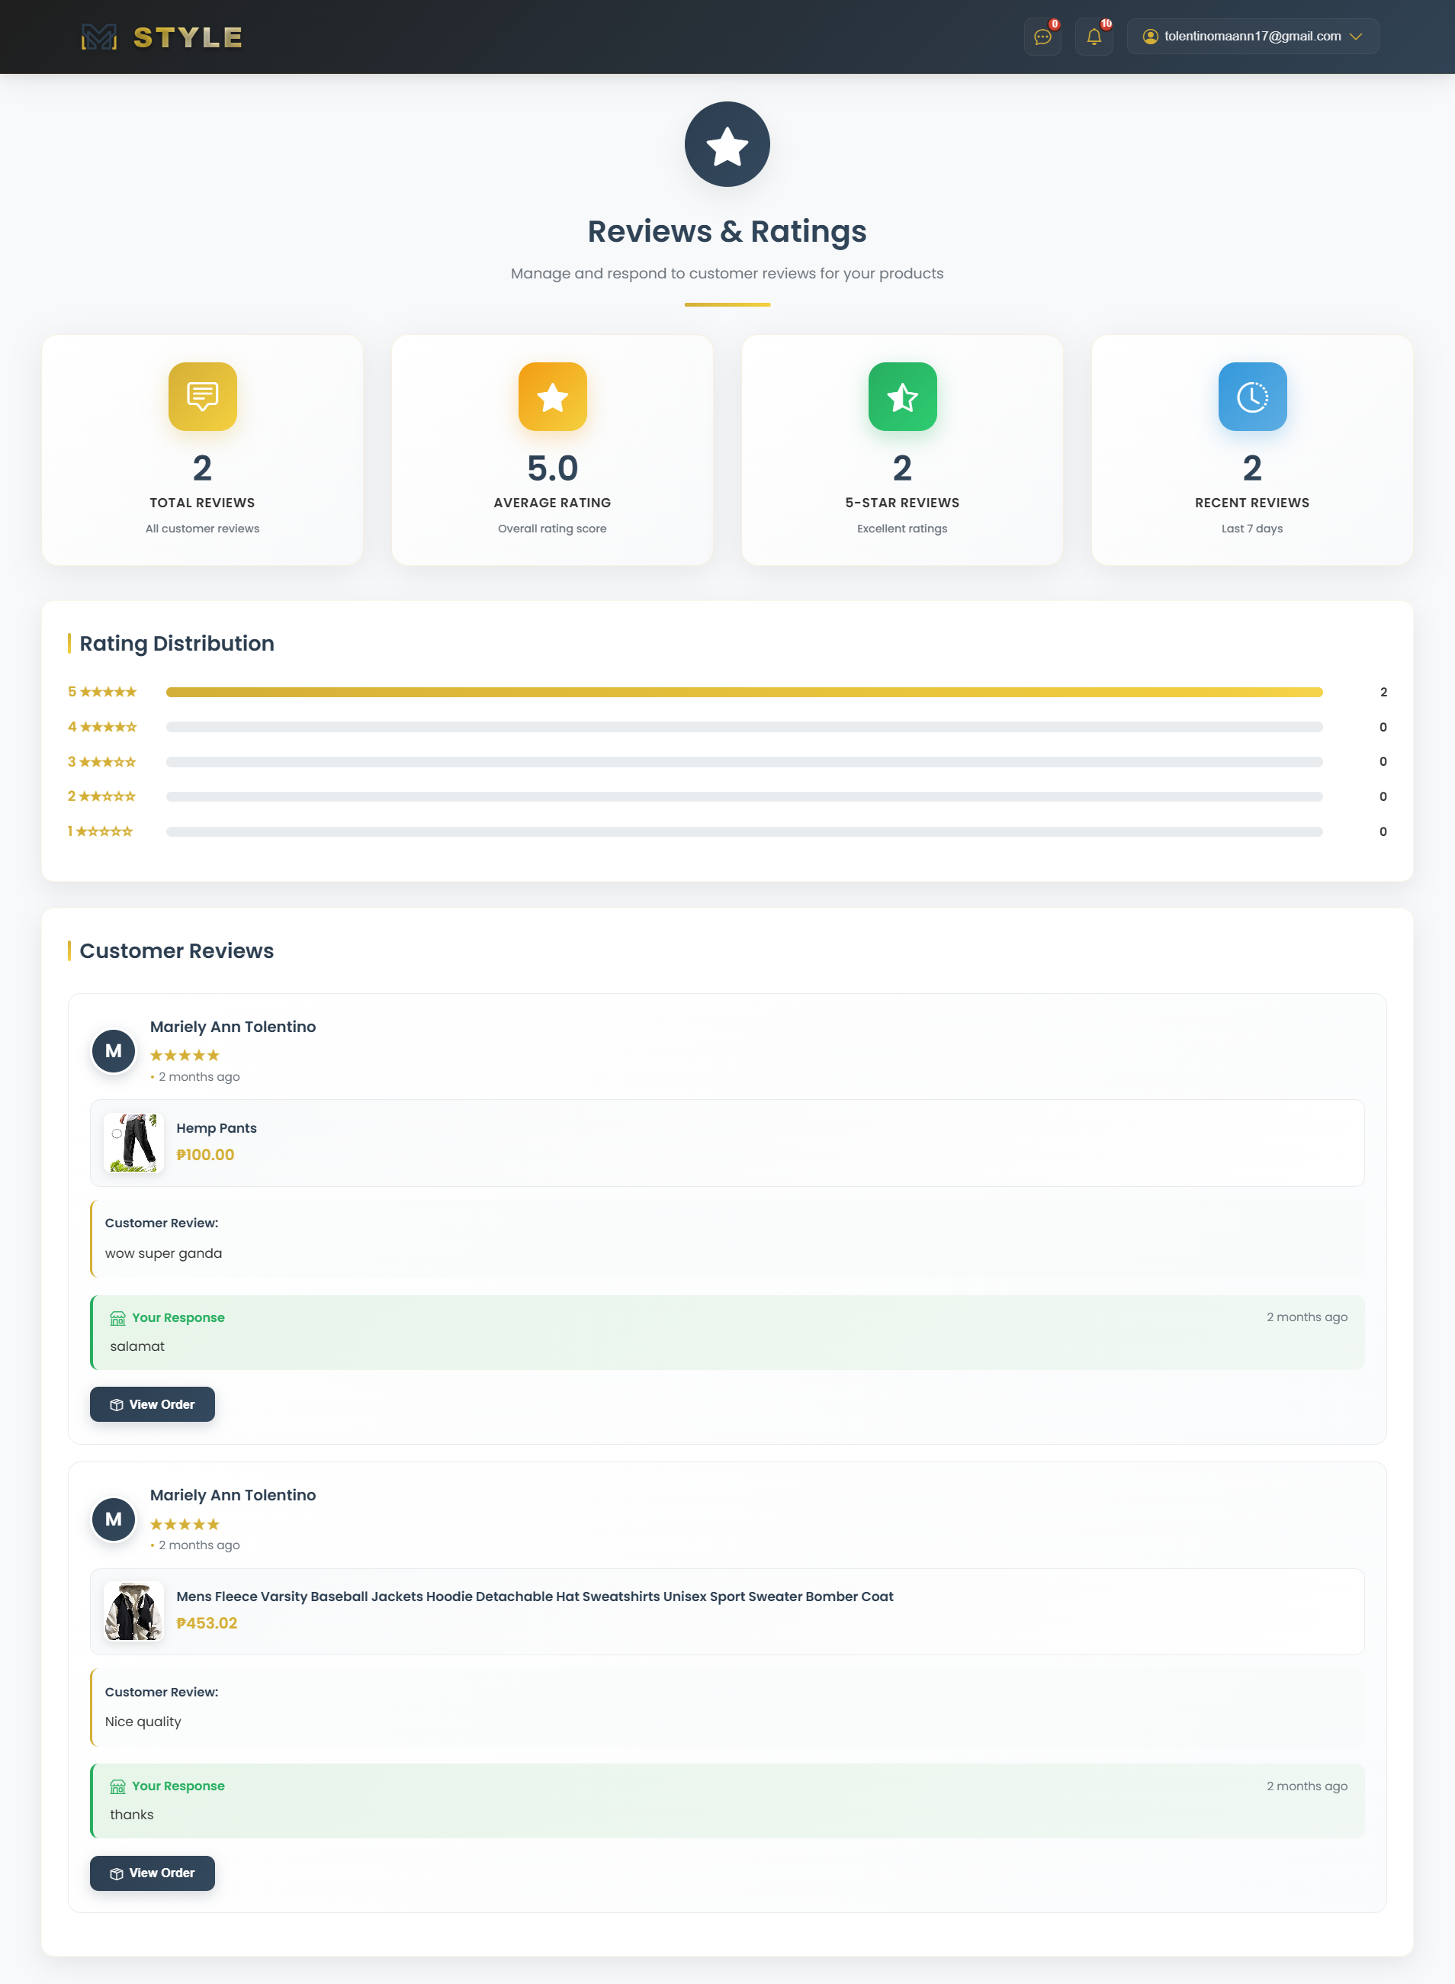Click the large star icon above page title
Viewport: 1455px width, 1984px height.
coord(727,144)
